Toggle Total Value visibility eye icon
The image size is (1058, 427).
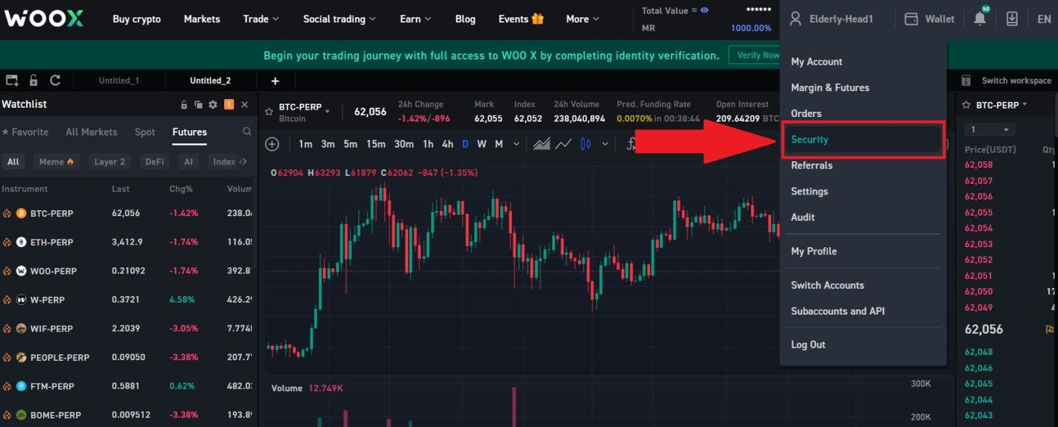[x=704, y=11]
